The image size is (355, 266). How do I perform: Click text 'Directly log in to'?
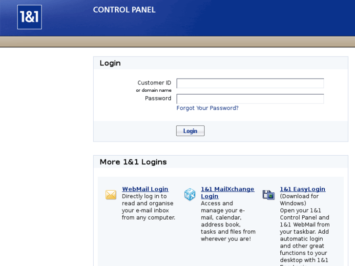[144, 196]
